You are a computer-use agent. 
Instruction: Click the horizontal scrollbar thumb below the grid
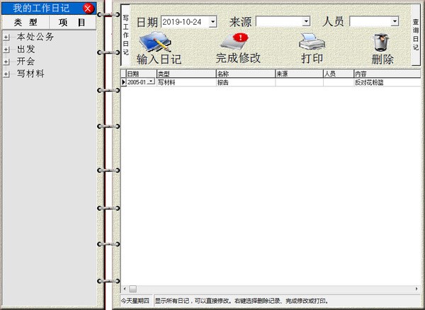click(x=132, y=289)
